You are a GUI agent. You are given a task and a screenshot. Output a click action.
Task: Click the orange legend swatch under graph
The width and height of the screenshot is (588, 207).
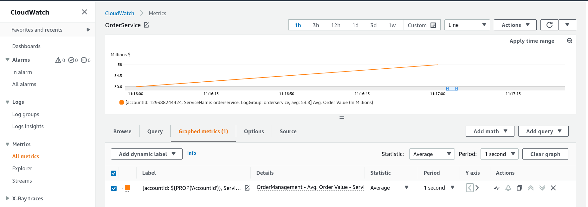click(121, 102)
